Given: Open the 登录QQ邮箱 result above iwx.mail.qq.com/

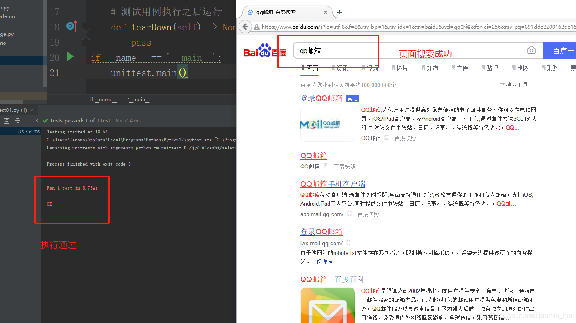Looking at the screenshot, I should click(321, 232).
